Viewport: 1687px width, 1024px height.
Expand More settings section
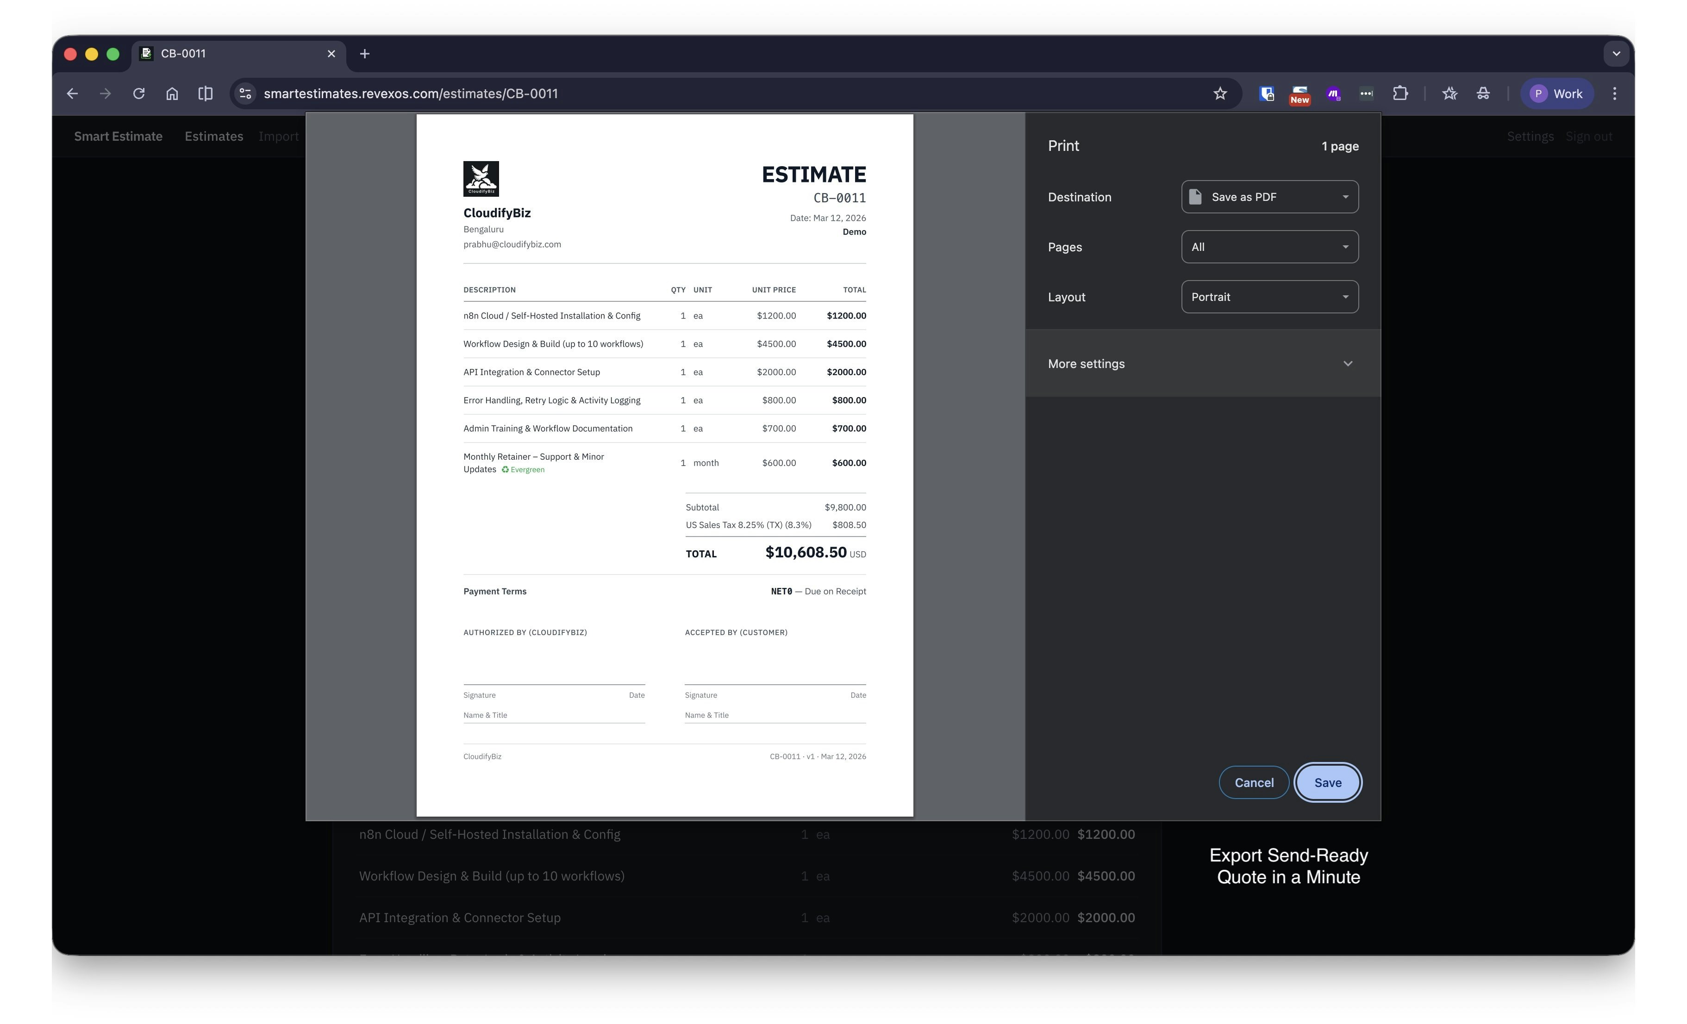1201,363
